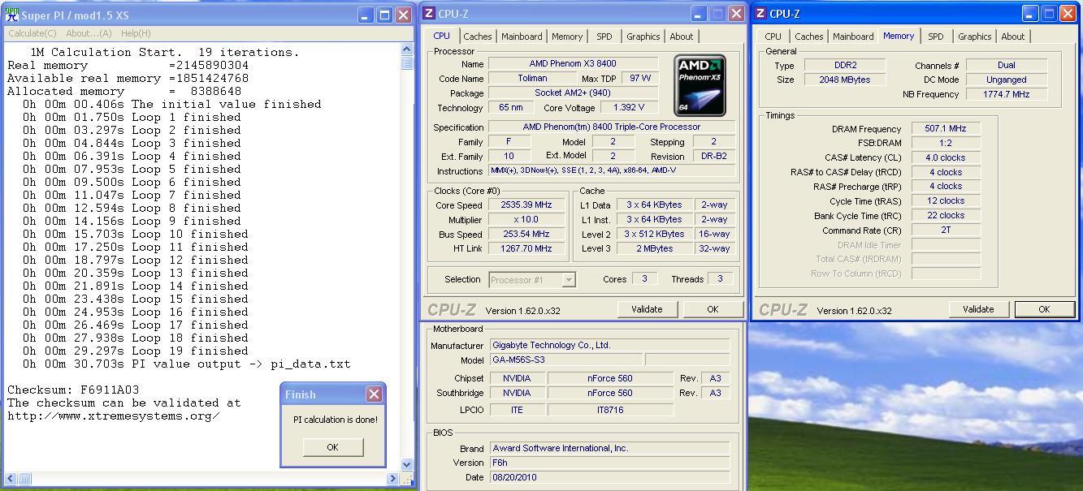Click the BIOS Version value F6h
The height and width of the screenshot is (491, 1083).
[609, 463]
